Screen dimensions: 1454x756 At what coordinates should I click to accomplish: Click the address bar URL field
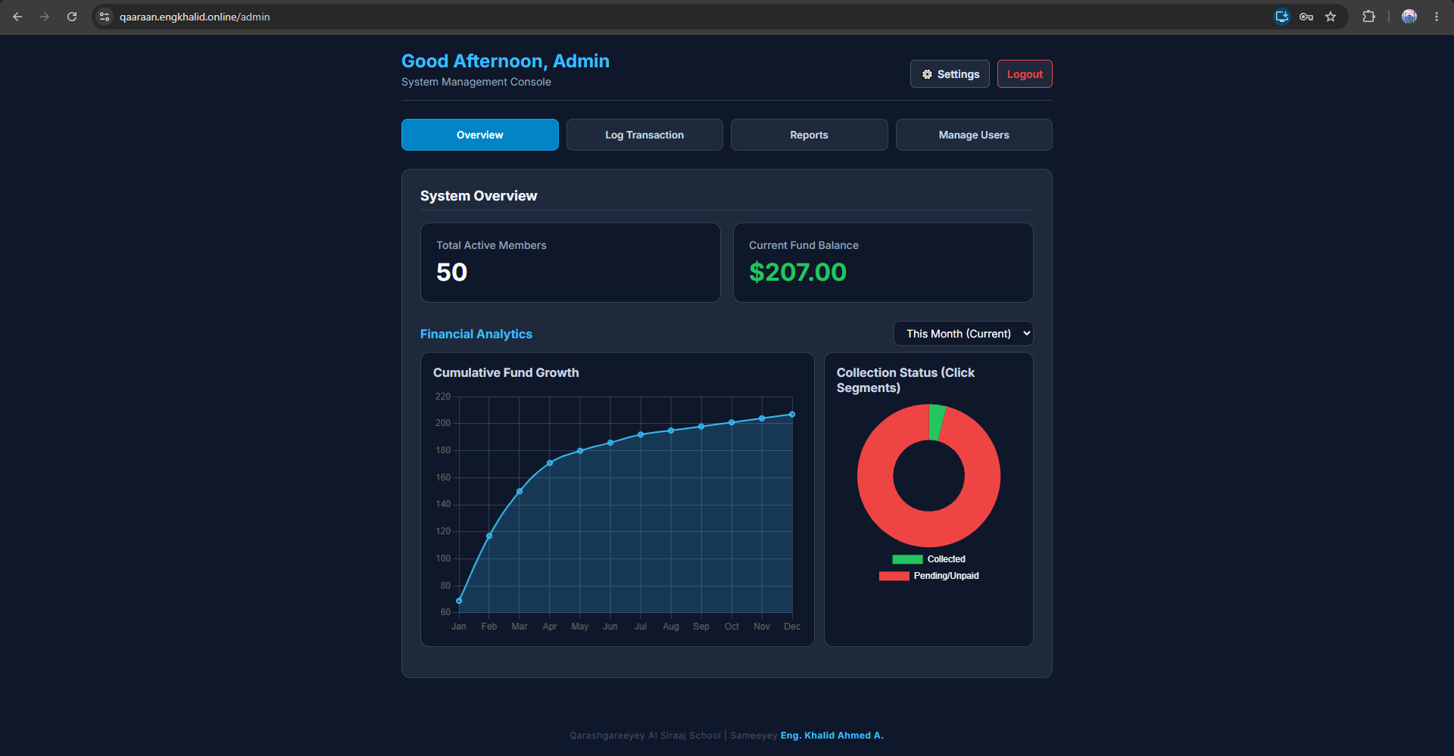682,17
